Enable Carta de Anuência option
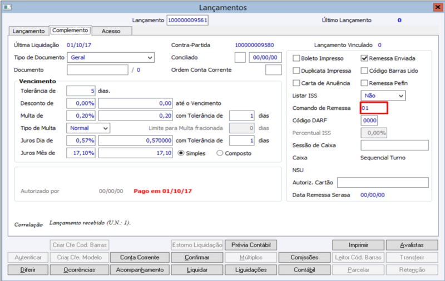Screen dimensions: 445x281 tap(296, 83)
